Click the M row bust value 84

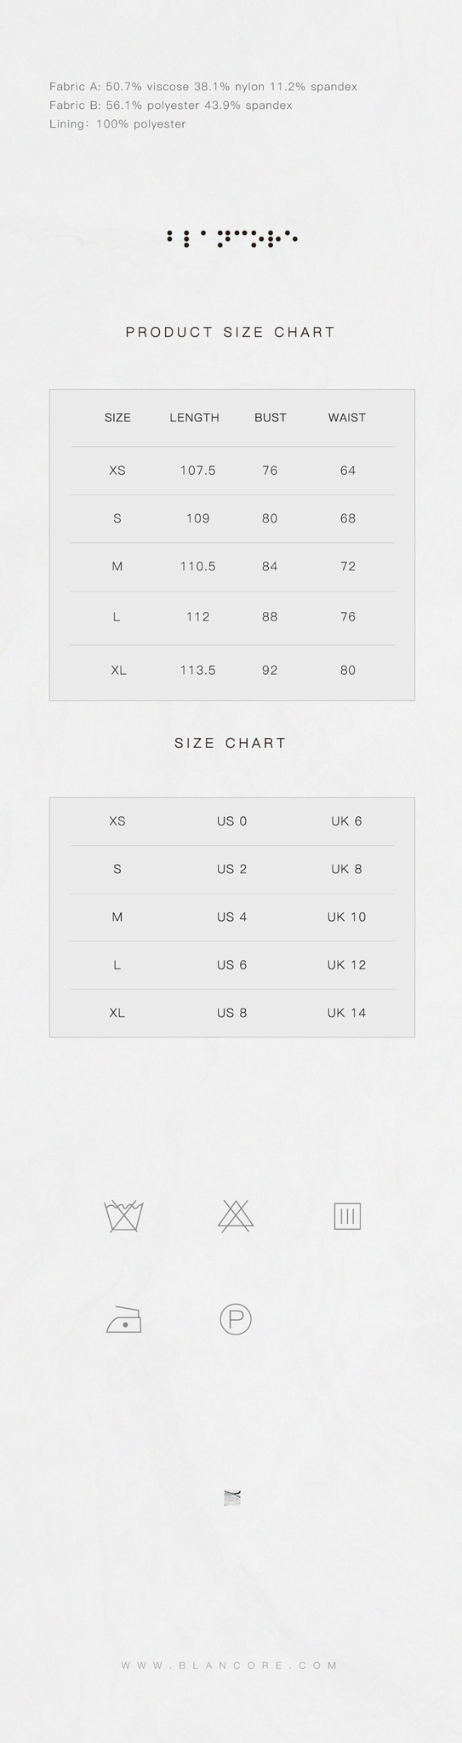[270, 567]
